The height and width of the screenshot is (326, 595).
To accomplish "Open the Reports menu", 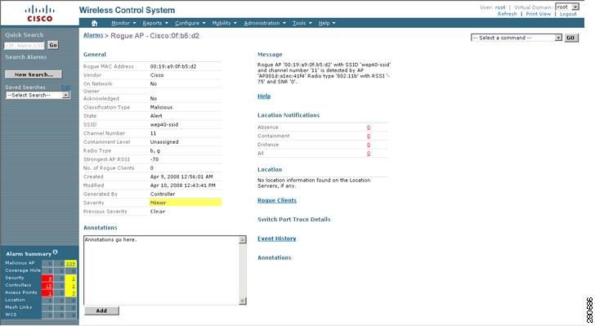I will [x=155, y=23].
